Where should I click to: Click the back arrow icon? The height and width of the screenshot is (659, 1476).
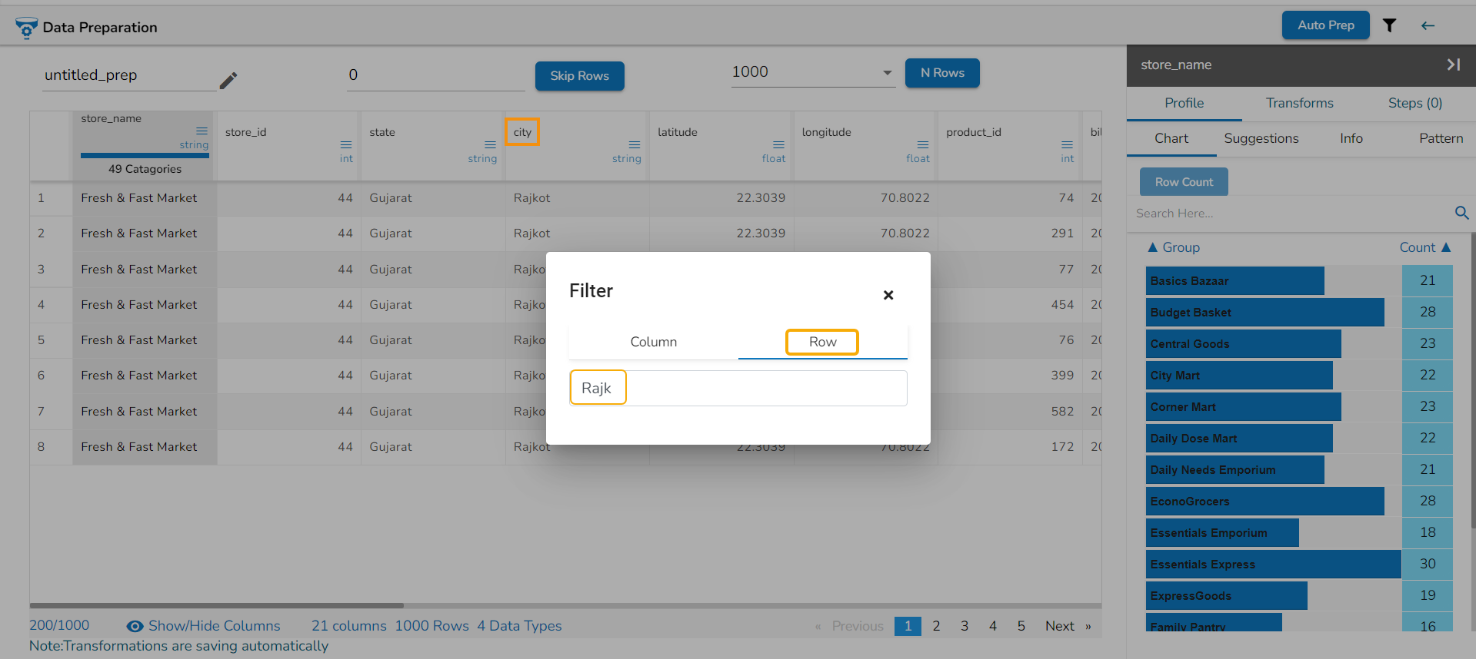point(1428,25)
